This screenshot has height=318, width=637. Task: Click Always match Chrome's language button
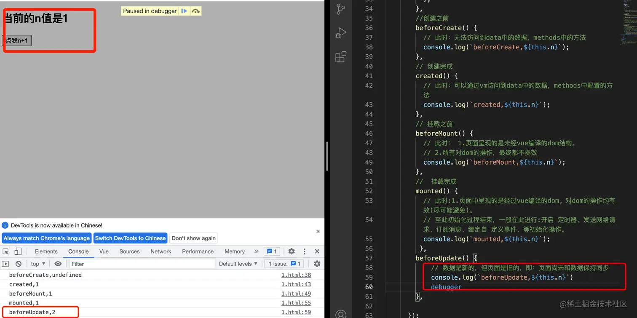pos(47,238)
